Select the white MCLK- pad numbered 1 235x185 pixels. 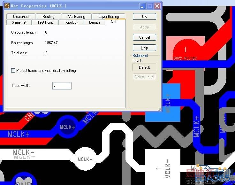pos(163,167)
